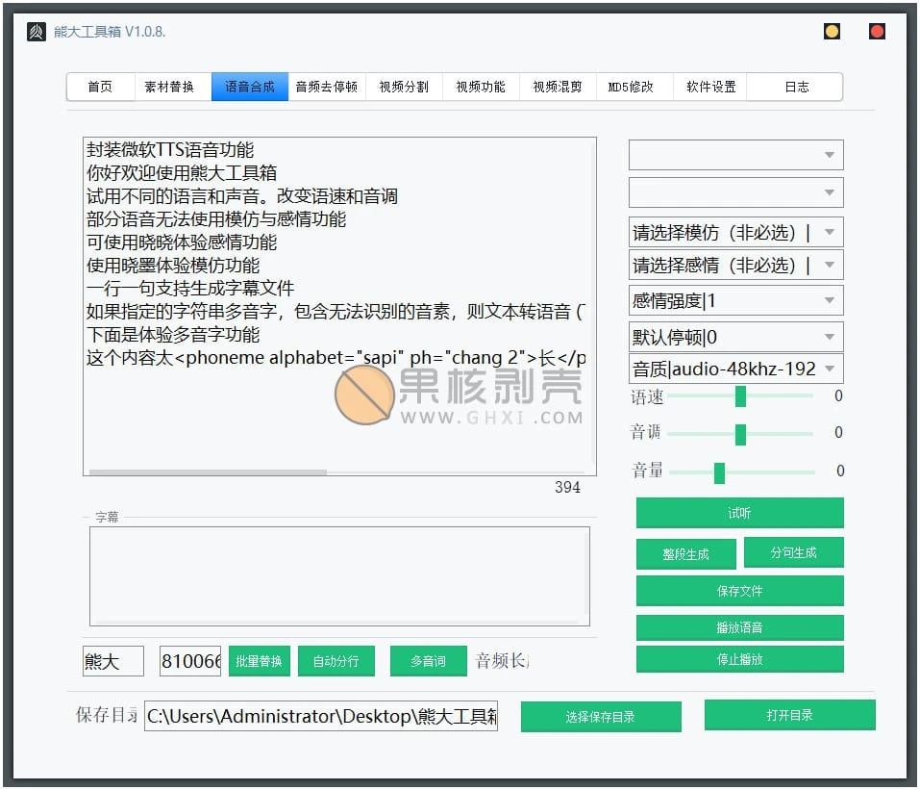Click the 分句生成 generate button
Viewport: 920px width, 790px height.
794,551
